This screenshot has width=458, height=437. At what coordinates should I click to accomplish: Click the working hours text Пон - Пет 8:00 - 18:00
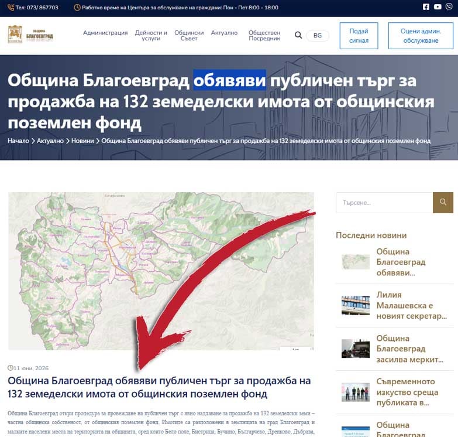(250, 7)
